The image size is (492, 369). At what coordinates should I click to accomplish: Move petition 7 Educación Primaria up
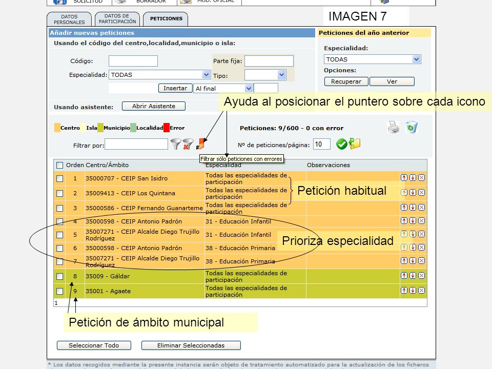[x=404, y=261]
